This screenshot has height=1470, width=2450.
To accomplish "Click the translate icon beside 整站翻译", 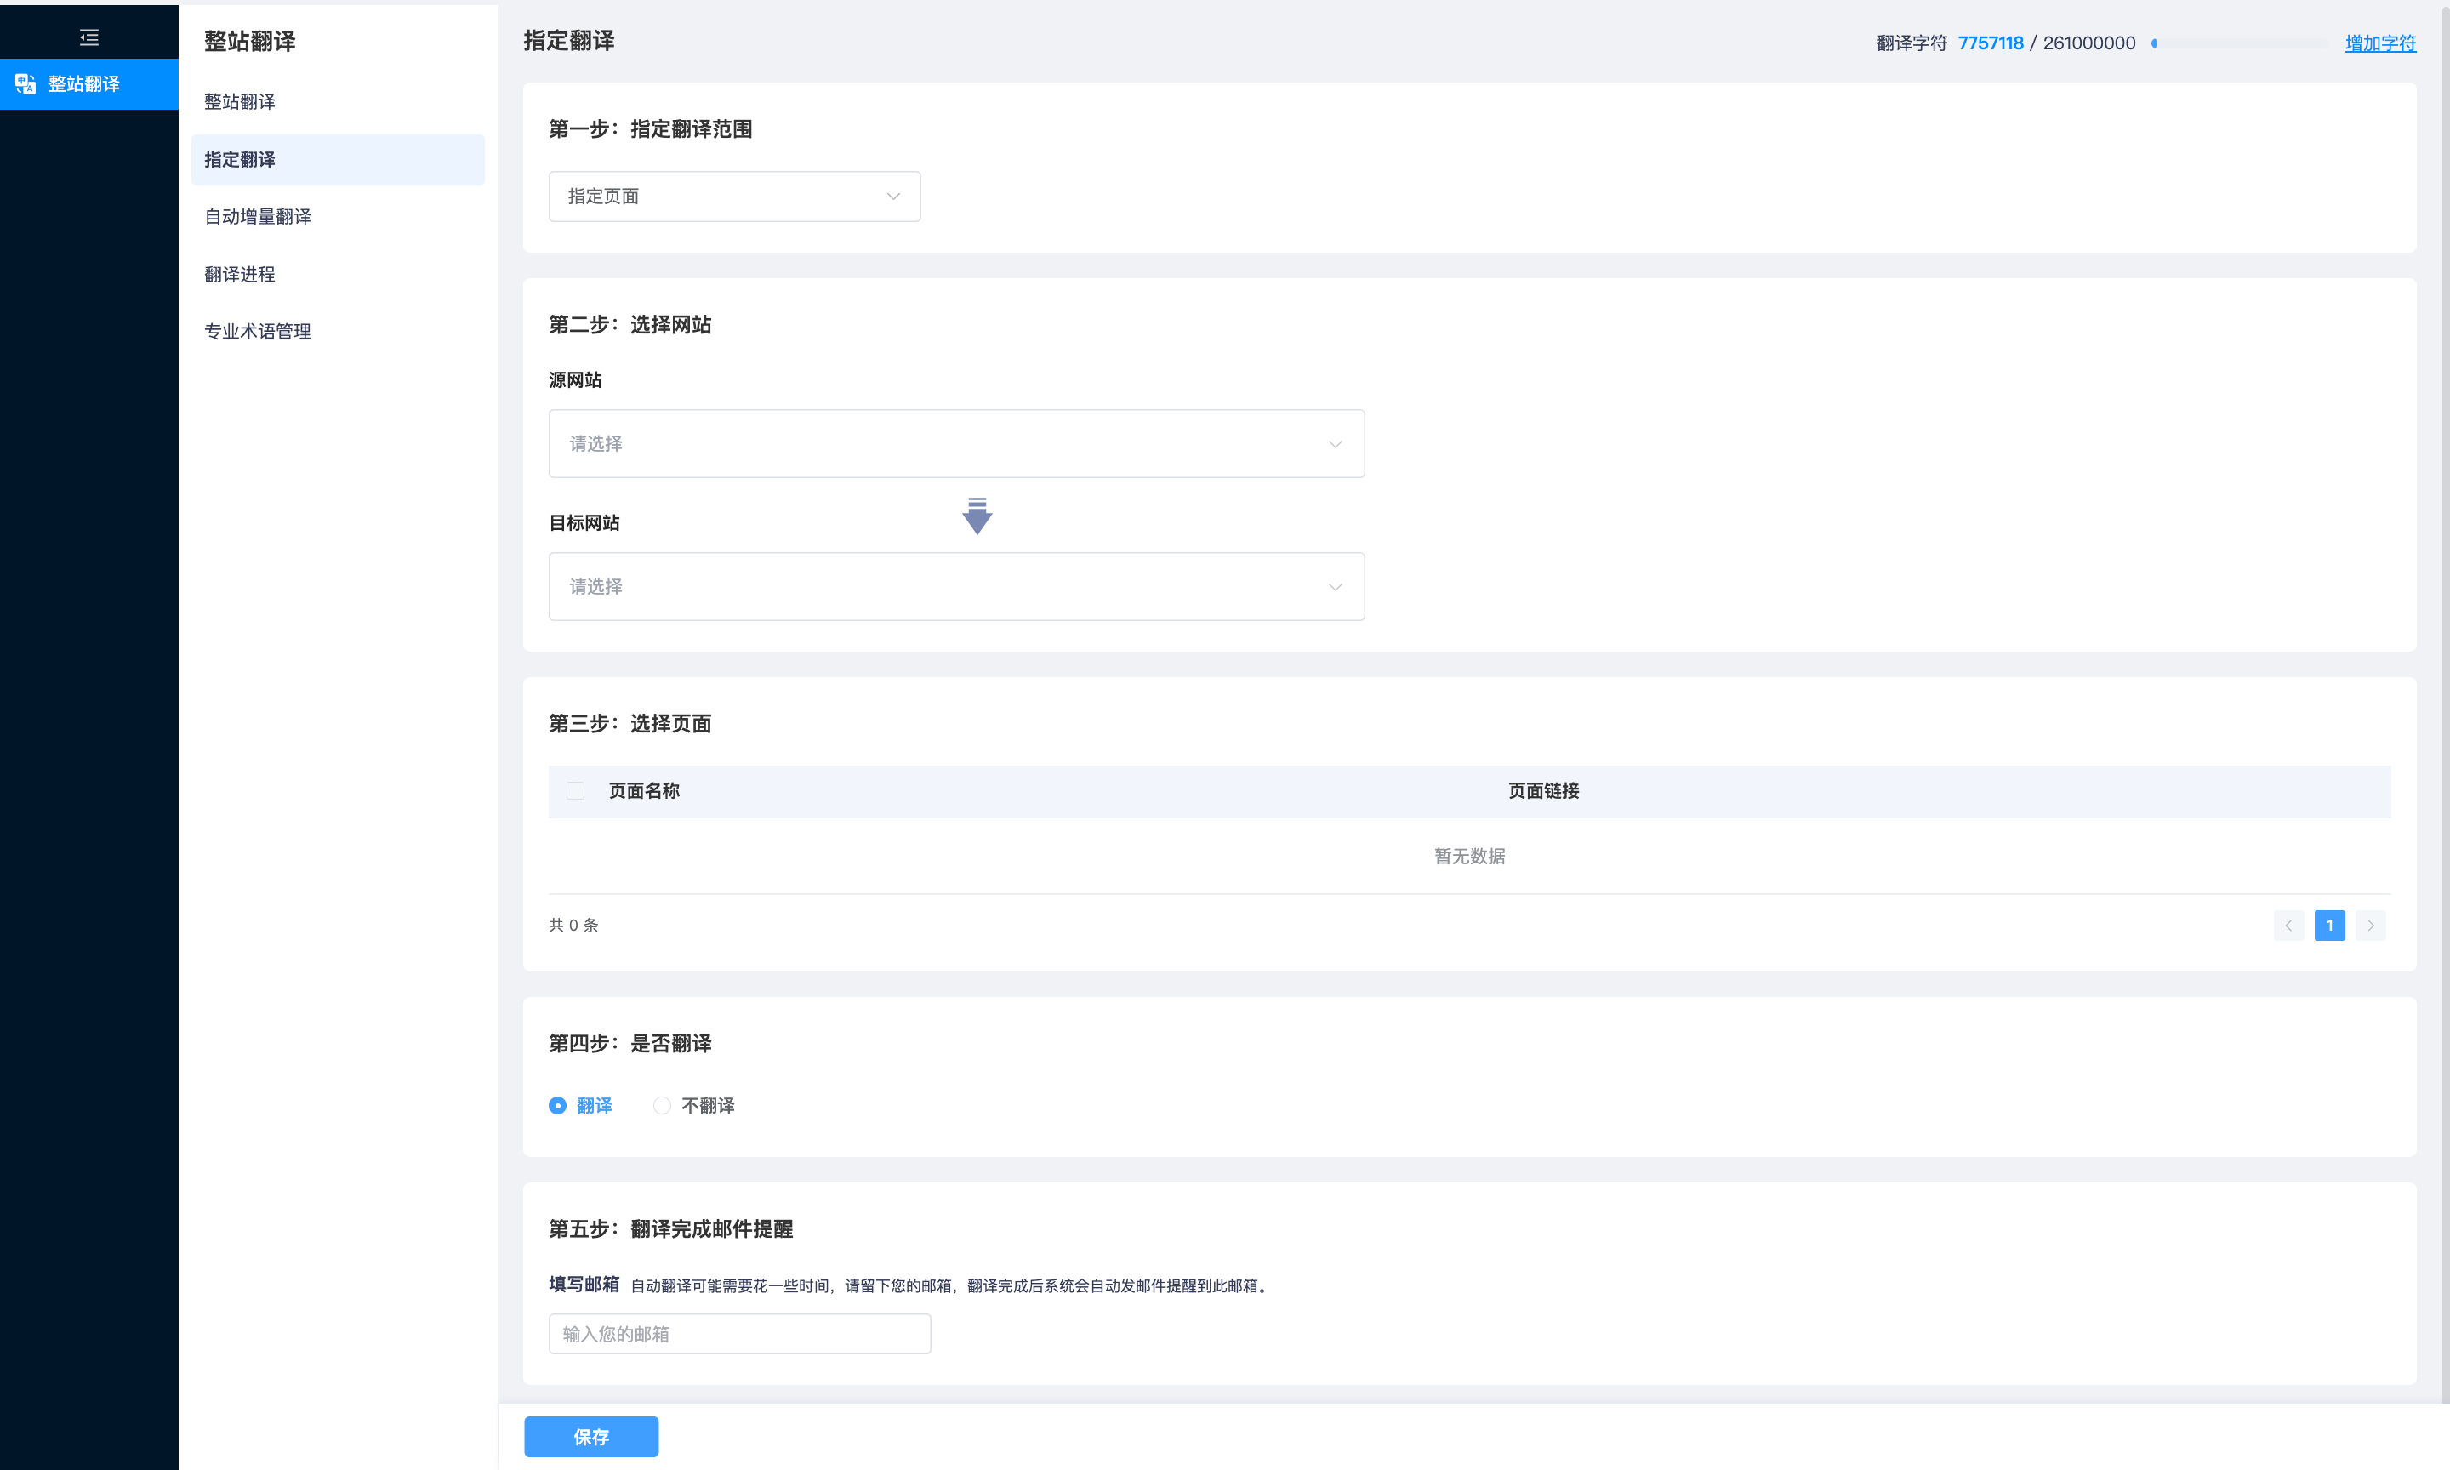I will pos(26,84).
